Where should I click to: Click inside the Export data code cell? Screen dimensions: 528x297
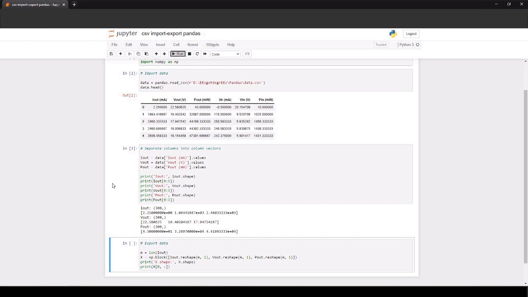[x=276, y=255]
